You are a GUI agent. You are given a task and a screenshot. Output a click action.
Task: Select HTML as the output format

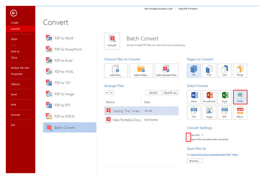click(x=240, y=97)
